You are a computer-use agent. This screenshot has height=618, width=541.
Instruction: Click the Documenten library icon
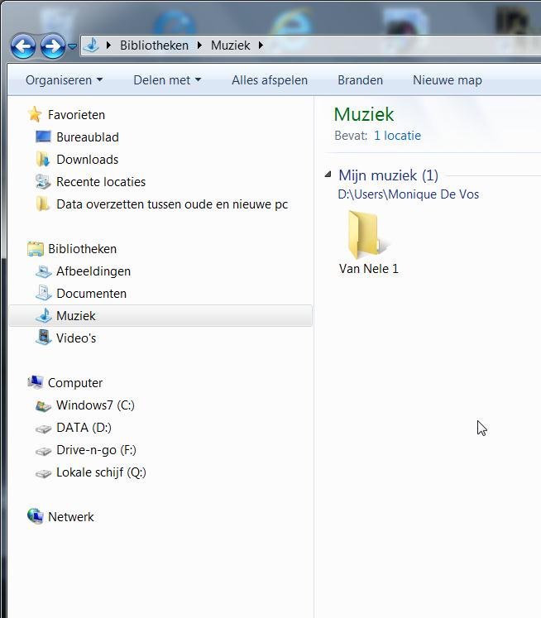point(43,293)
